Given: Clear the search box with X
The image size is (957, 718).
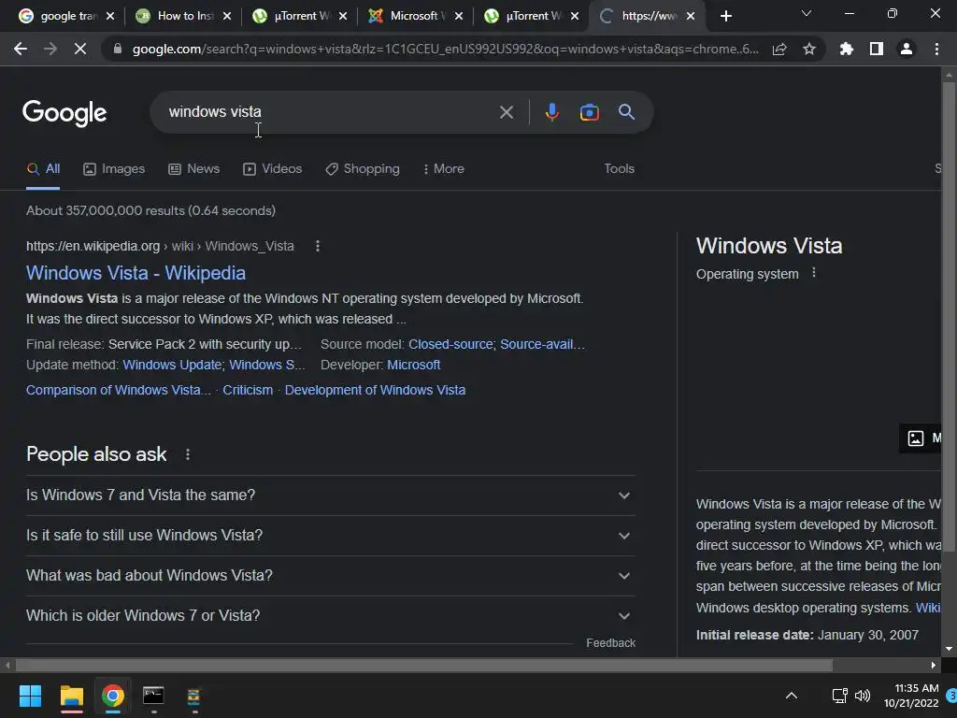Looking at the screenshot, I should coord(506,112).
